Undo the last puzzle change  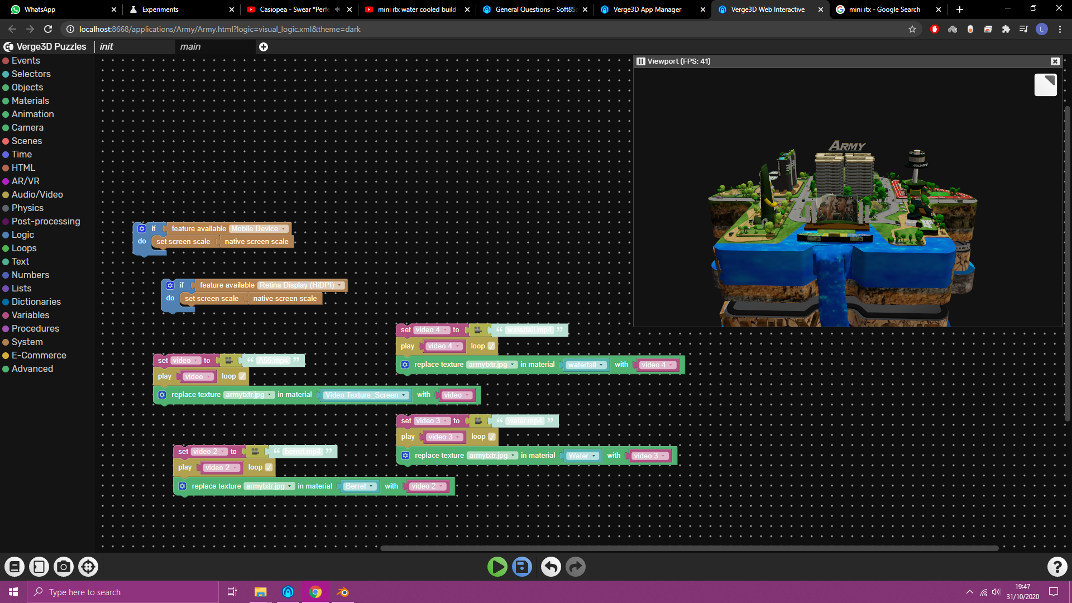(x=551, y=567)
